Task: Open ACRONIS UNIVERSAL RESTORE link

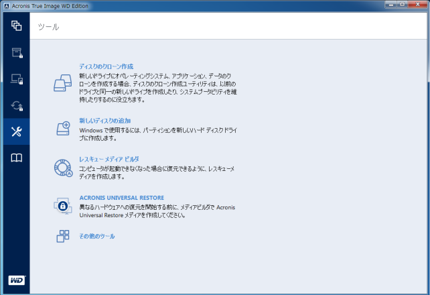Action: [121, 198]
